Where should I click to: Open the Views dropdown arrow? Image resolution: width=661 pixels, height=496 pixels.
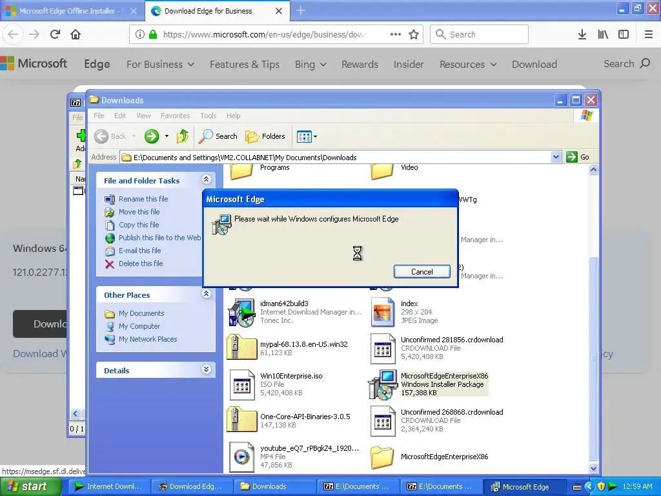[x=315, y=137]
